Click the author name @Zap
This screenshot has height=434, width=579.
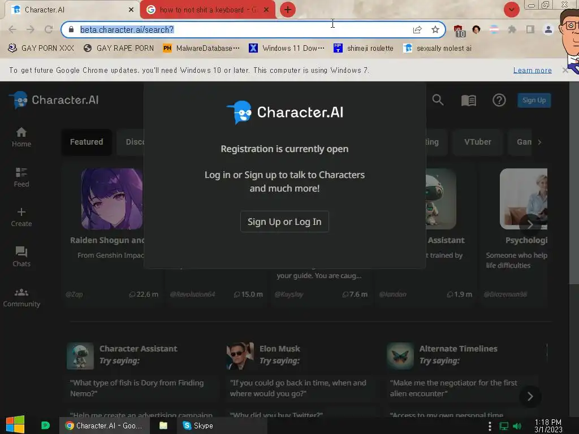point(74,294)
